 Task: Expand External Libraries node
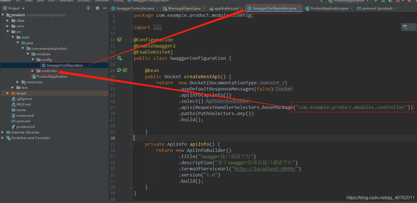tap(3, 132)
